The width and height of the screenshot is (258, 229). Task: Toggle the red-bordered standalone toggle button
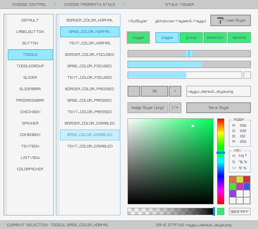coord(138,38)
